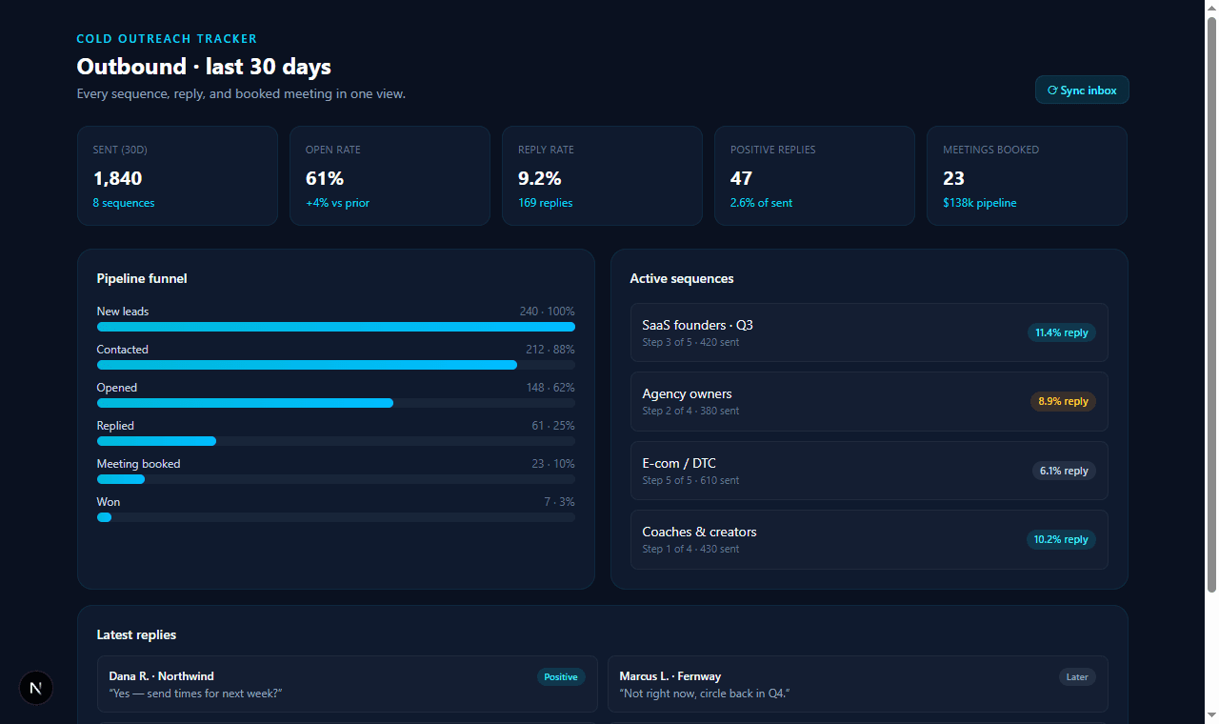The height and width of the screenshot is (724, 1219).
Task: Click the Positive tag on Dana's reply
Action: [561, 677]
